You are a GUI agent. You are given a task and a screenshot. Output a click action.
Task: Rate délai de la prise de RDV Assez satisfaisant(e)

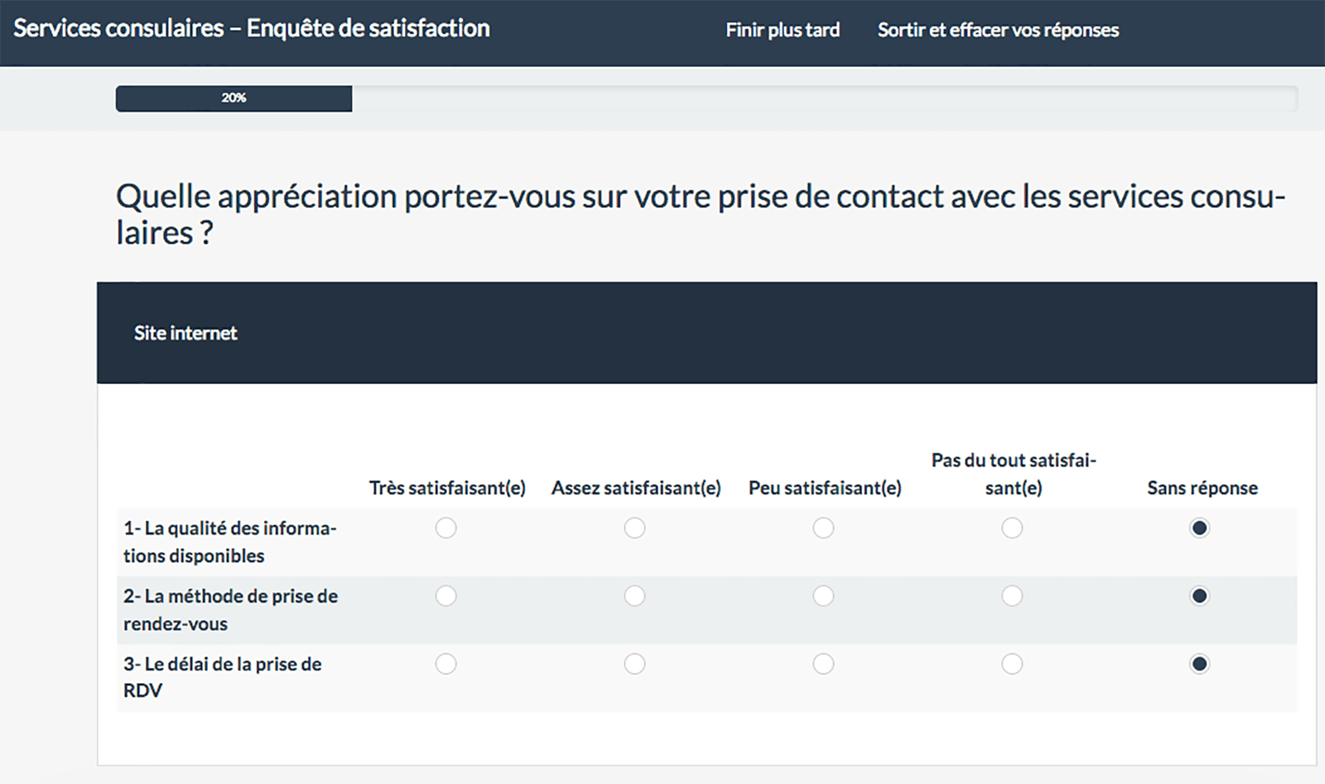(634, 664)
